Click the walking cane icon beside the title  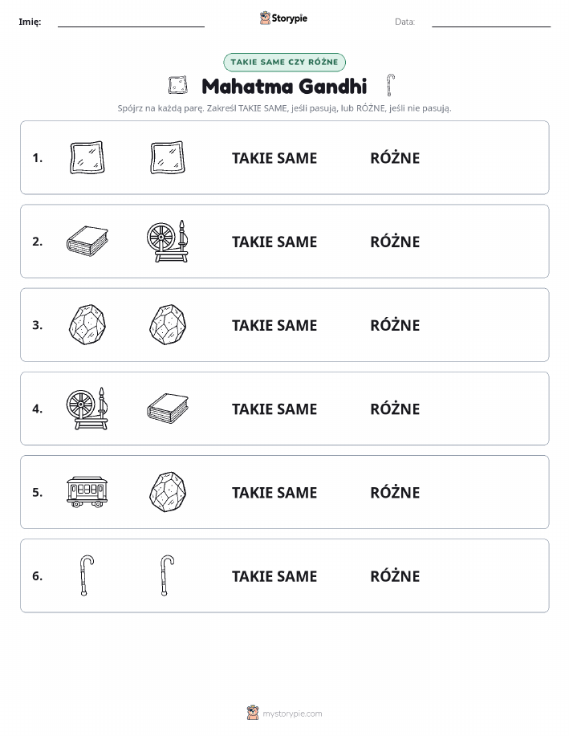point(391,85)
